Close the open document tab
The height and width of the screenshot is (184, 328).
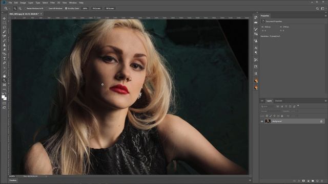(41, 14)
